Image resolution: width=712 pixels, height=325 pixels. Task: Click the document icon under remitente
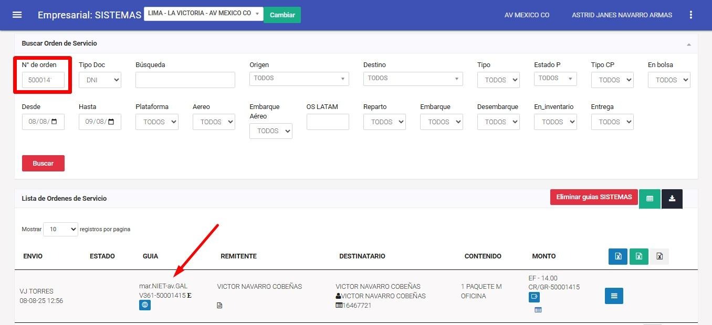pos(219,305)
